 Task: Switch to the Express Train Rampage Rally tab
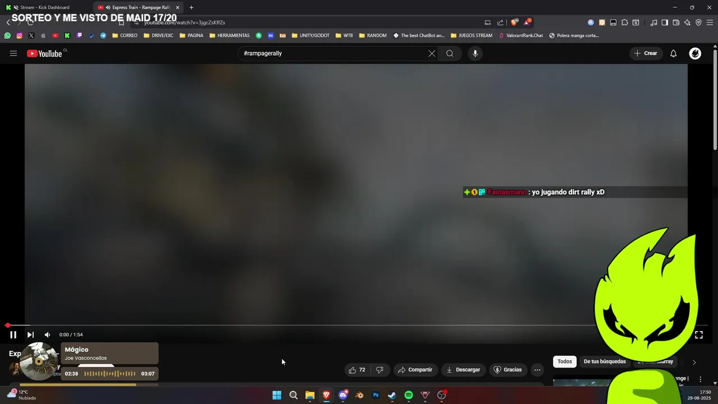136,7
